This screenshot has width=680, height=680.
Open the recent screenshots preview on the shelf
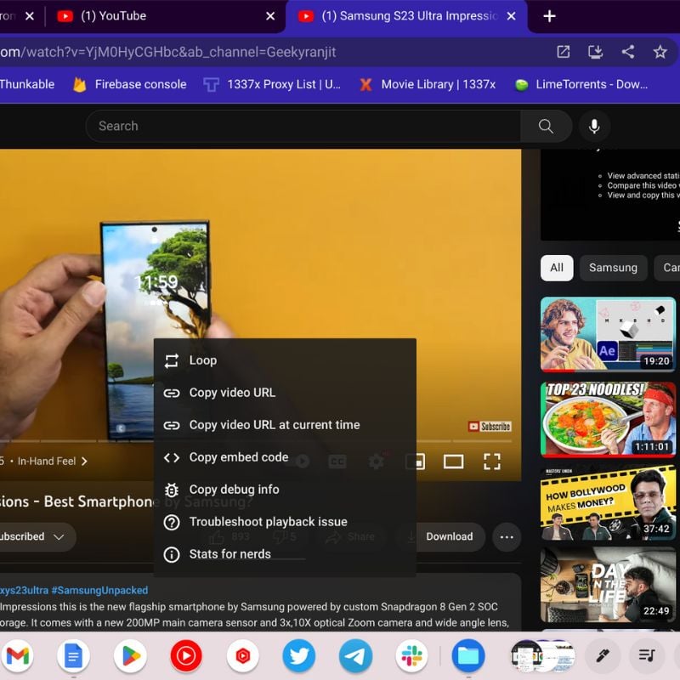point(542,655)
